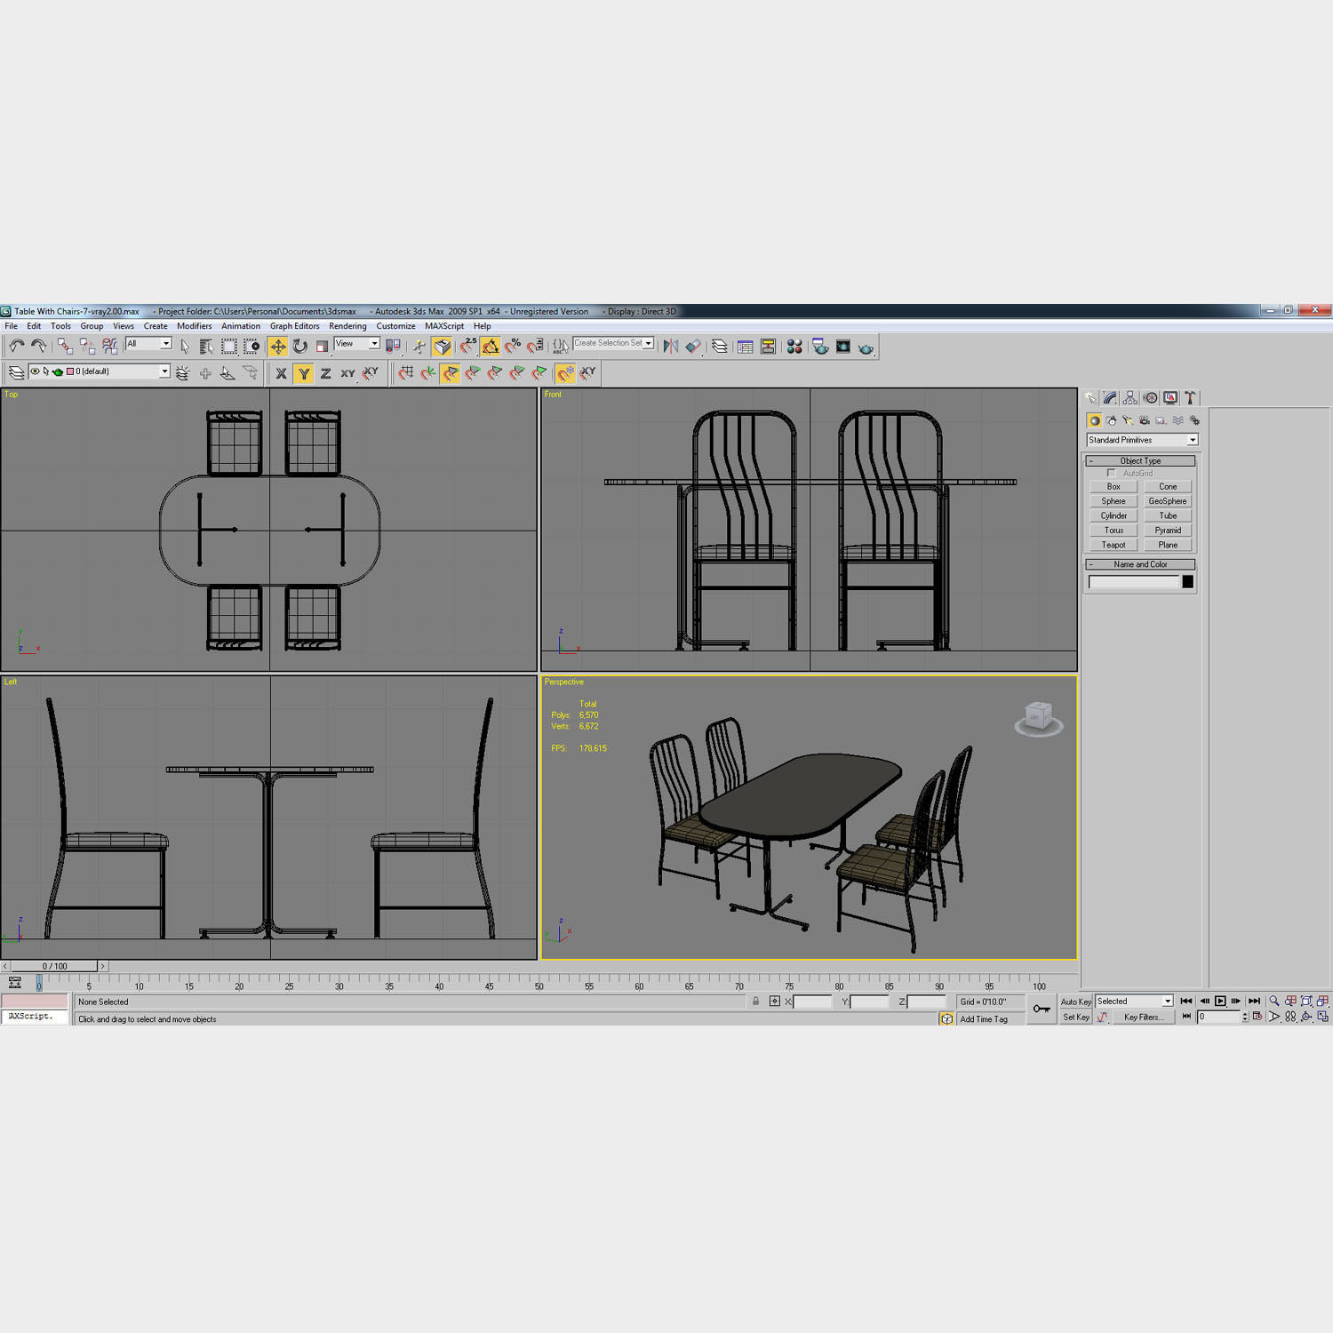The image size is (1333, 1333).
Task: Switch to the Hierarchy panel tab
Action: point(1130,398)
